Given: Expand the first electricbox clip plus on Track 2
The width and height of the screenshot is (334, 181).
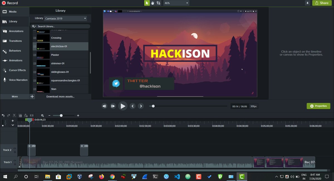Looking at the screenshot, I should click(x=30, y=146).
